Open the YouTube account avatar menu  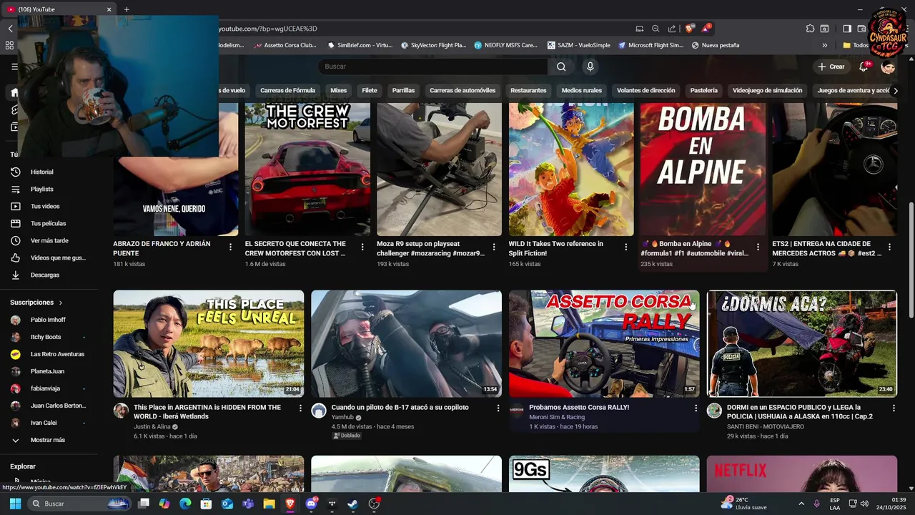[x=889, y=67]
